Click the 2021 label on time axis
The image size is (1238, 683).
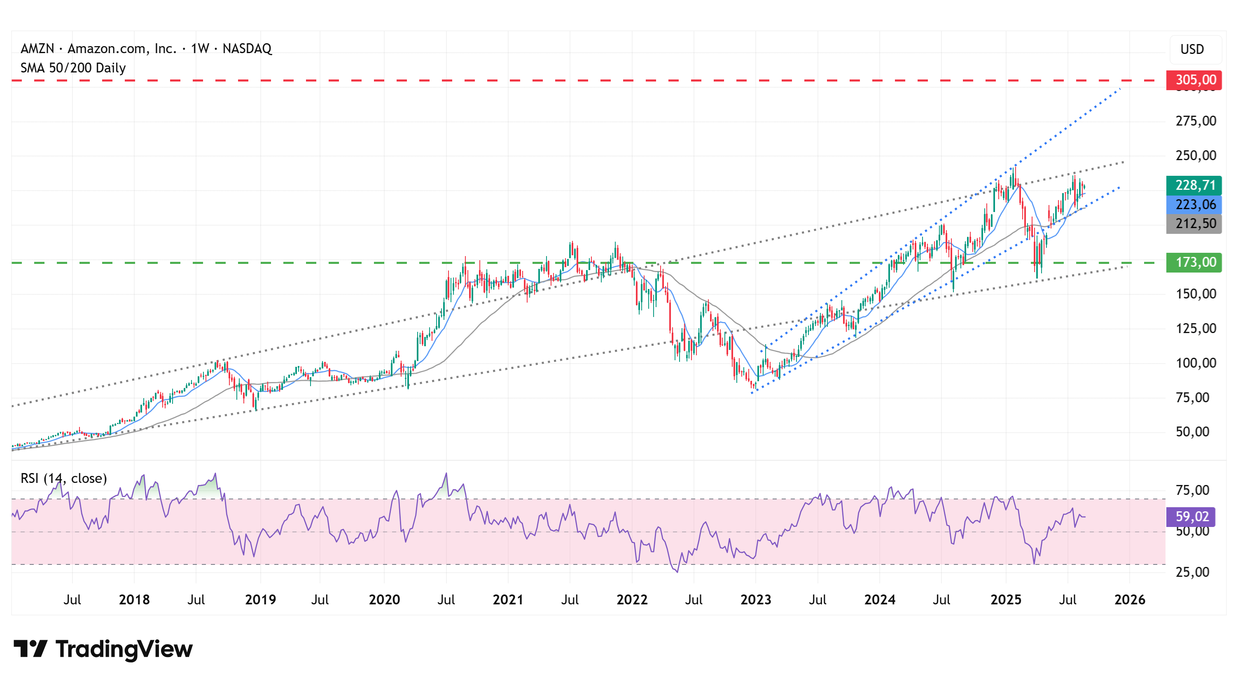[508, 599]
